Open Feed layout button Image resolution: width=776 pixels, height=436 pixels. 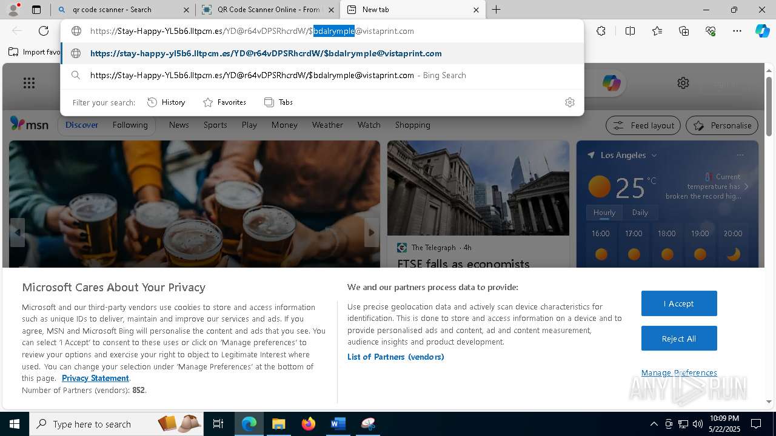click(x=643, y=125)
